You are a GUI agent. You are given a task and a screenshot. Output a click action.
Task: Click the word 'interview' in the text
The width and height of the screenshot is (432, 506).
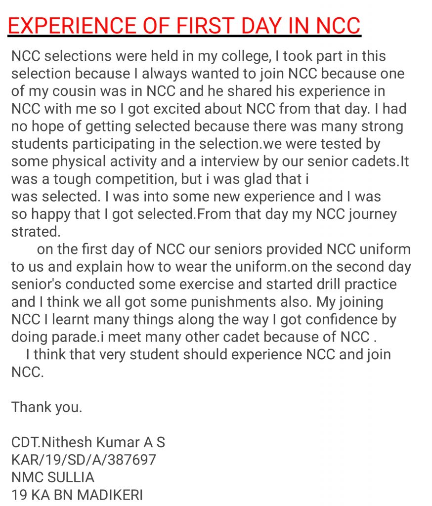[229, 162]
